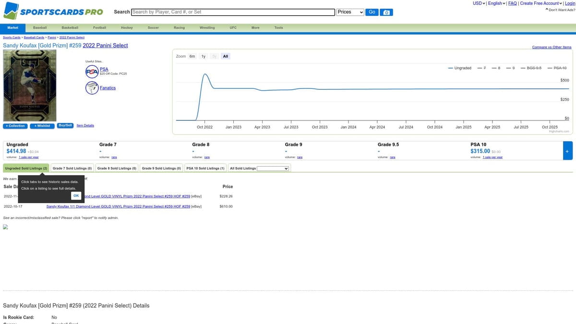Open the Football menu

[x=99, y=28]
